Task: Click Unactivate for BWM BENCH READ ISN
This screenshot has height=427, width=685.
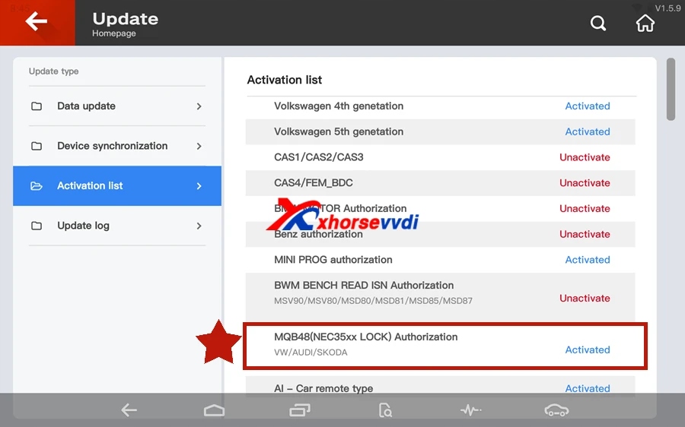Action: click(585, 299)
